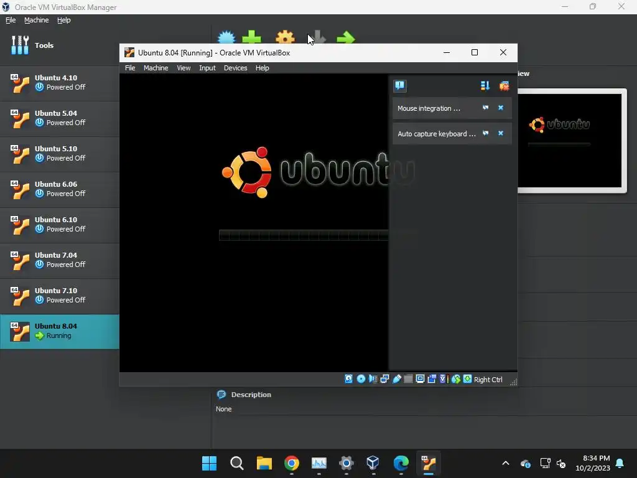The image size is (637, 478).
Task: Open Input menu in the VM window
Action: (x=207, y=68)
